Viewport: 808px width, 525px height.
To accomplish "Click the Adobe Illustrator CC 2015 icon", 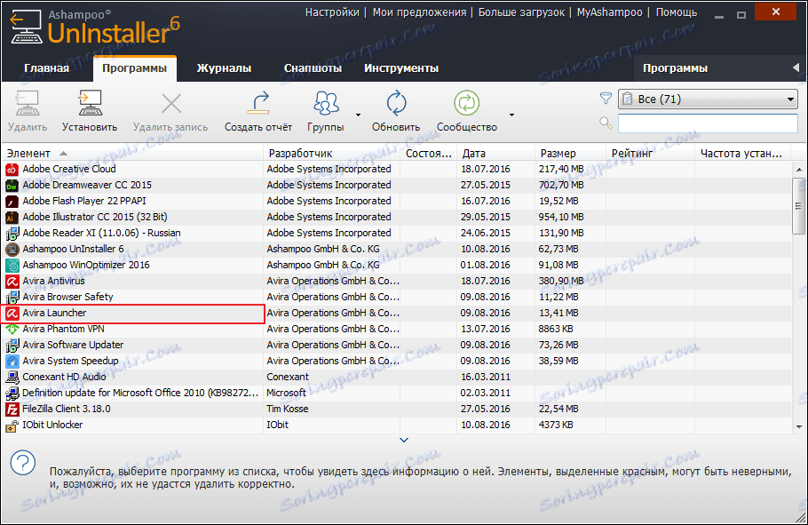I will tap(12, 217).
